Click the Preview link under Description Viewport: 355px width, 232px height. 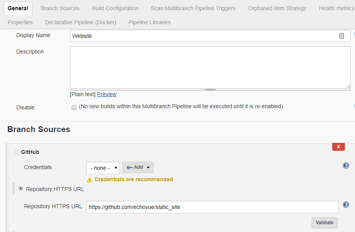107,94
